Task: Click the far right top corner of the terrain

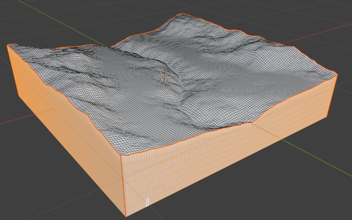Action: point(337,74)
